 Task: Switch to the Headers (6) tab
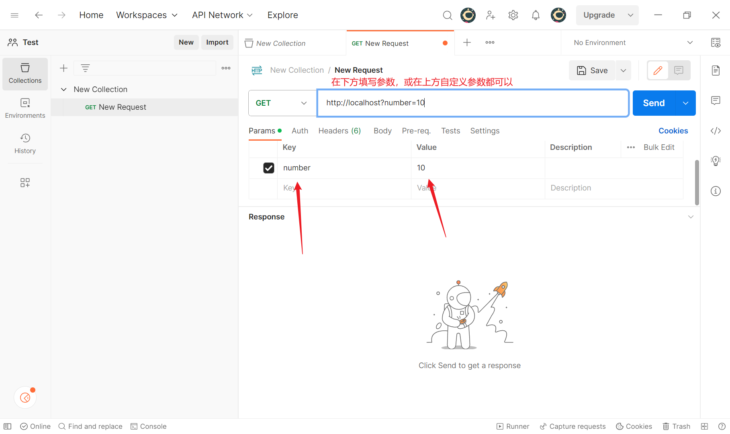[x=339, y=131]
